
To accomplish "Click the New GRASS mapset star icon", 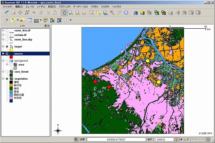I will coord(143,13).
